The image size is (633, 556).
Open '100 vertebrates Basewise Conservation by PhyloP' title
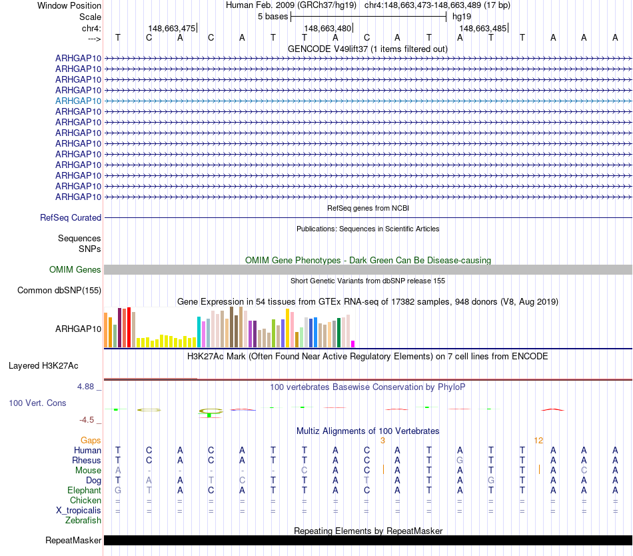point(367,387)
